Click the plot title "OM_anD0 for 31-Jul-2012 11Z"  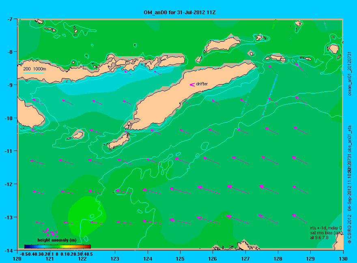(179, 13)
